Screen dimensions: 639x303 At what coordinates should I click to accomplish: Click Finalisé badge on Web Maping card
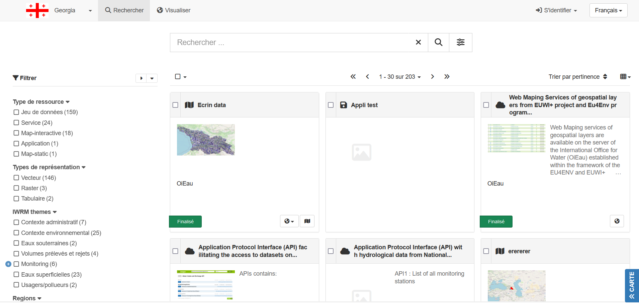(496, 222)
